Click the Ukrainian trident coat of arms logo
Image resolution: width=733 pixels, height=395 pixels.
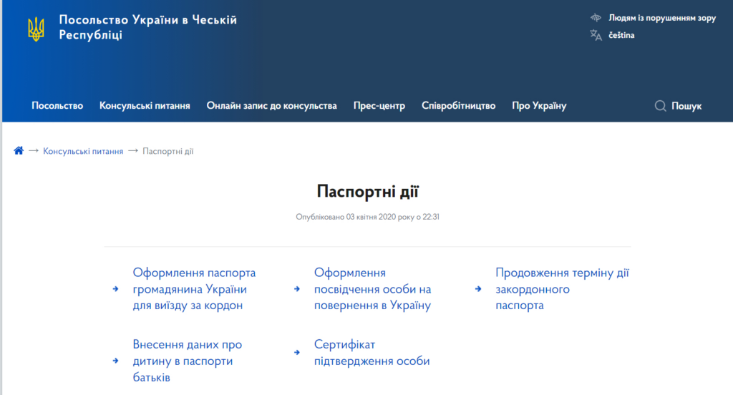36,29
